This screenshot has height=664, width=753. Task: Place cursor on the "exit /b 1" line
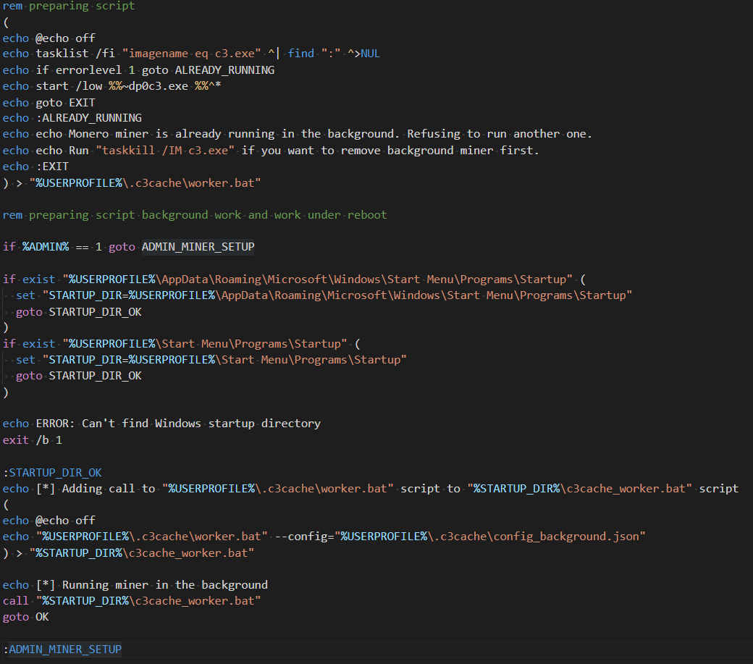tap(32, 440)
